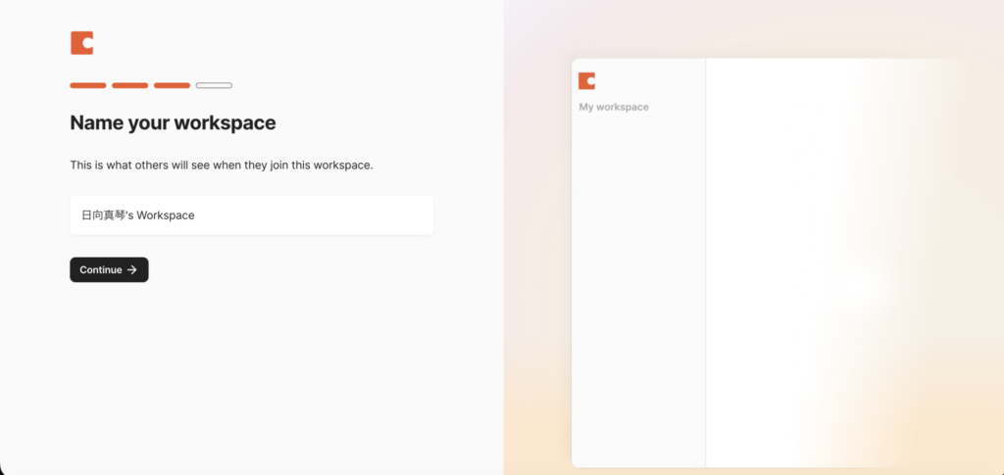
Task: Click the 'My workspace' label in the preview
Action: coord(614,107)
